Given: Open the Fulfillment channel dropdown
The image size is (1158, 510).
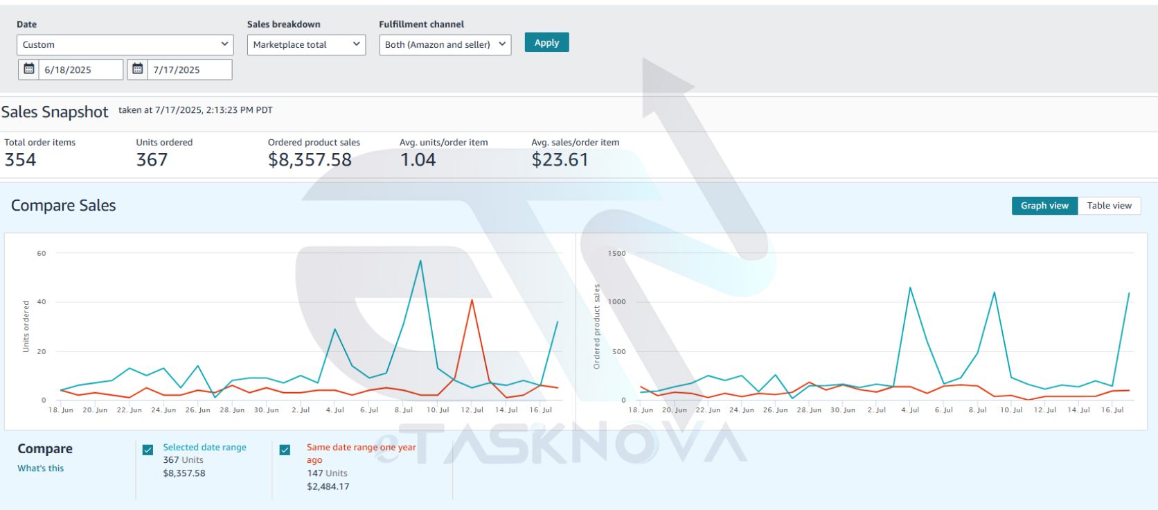Looking at the screenshot, I should (x=445, y=44).
